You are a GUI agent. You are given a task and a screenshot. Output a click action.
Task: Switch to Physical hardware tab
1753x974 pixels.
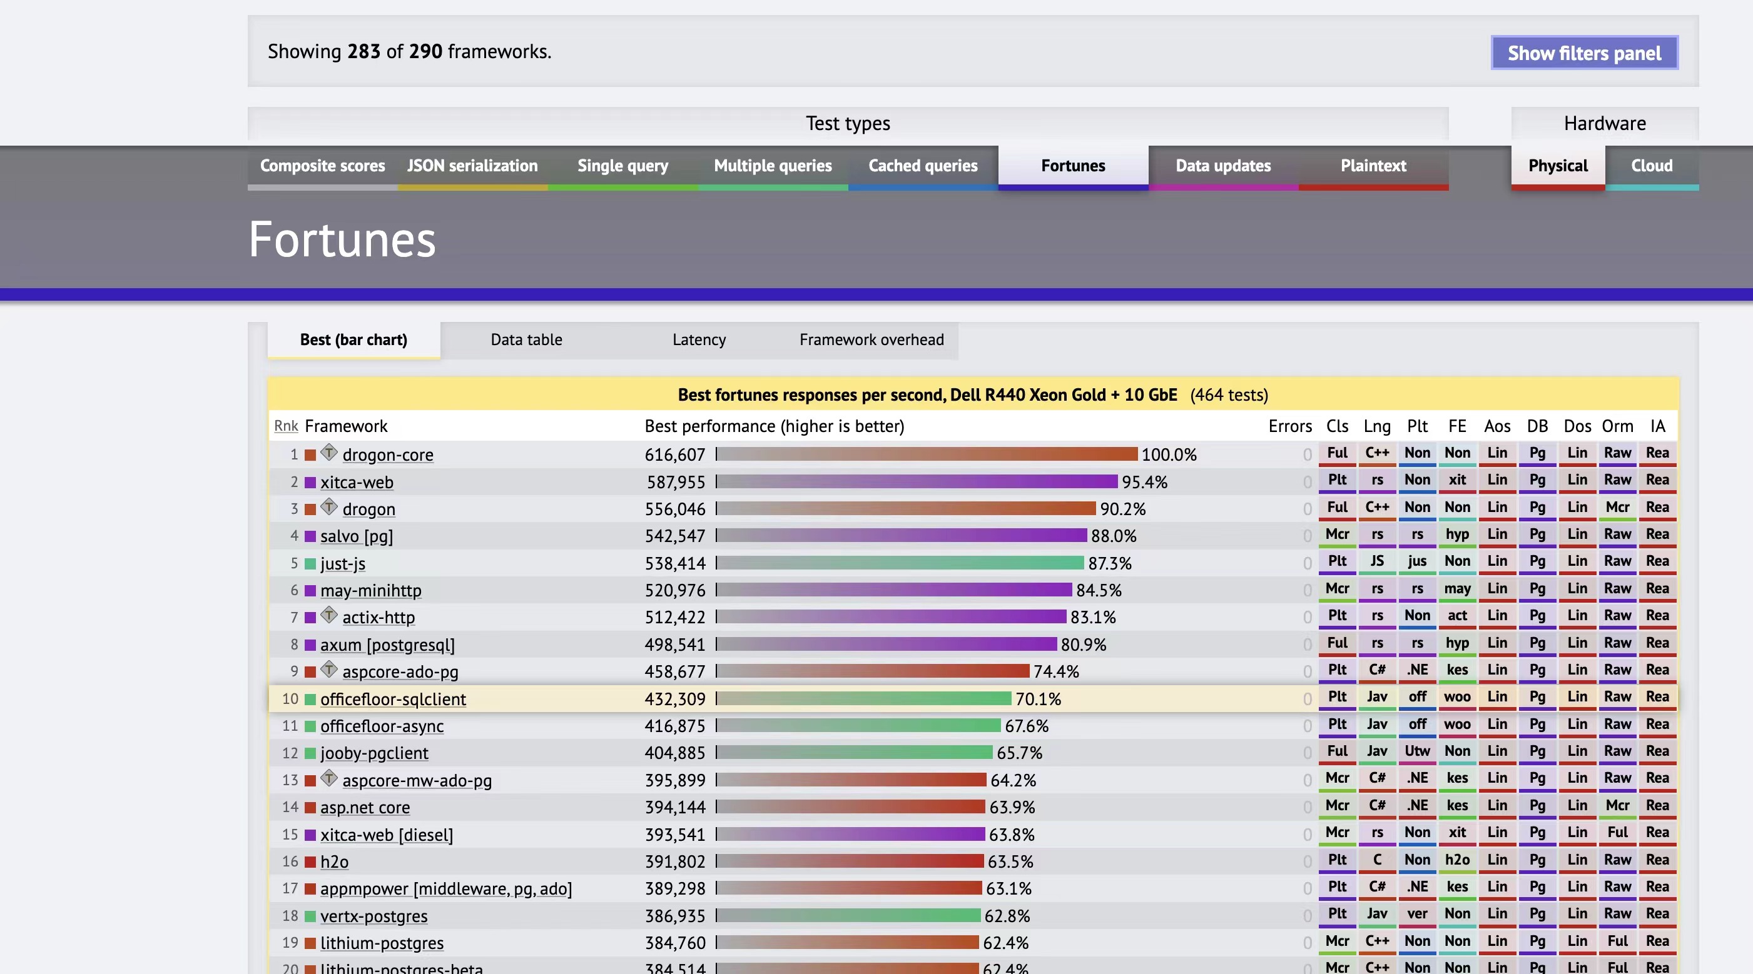pos(1557,166)
